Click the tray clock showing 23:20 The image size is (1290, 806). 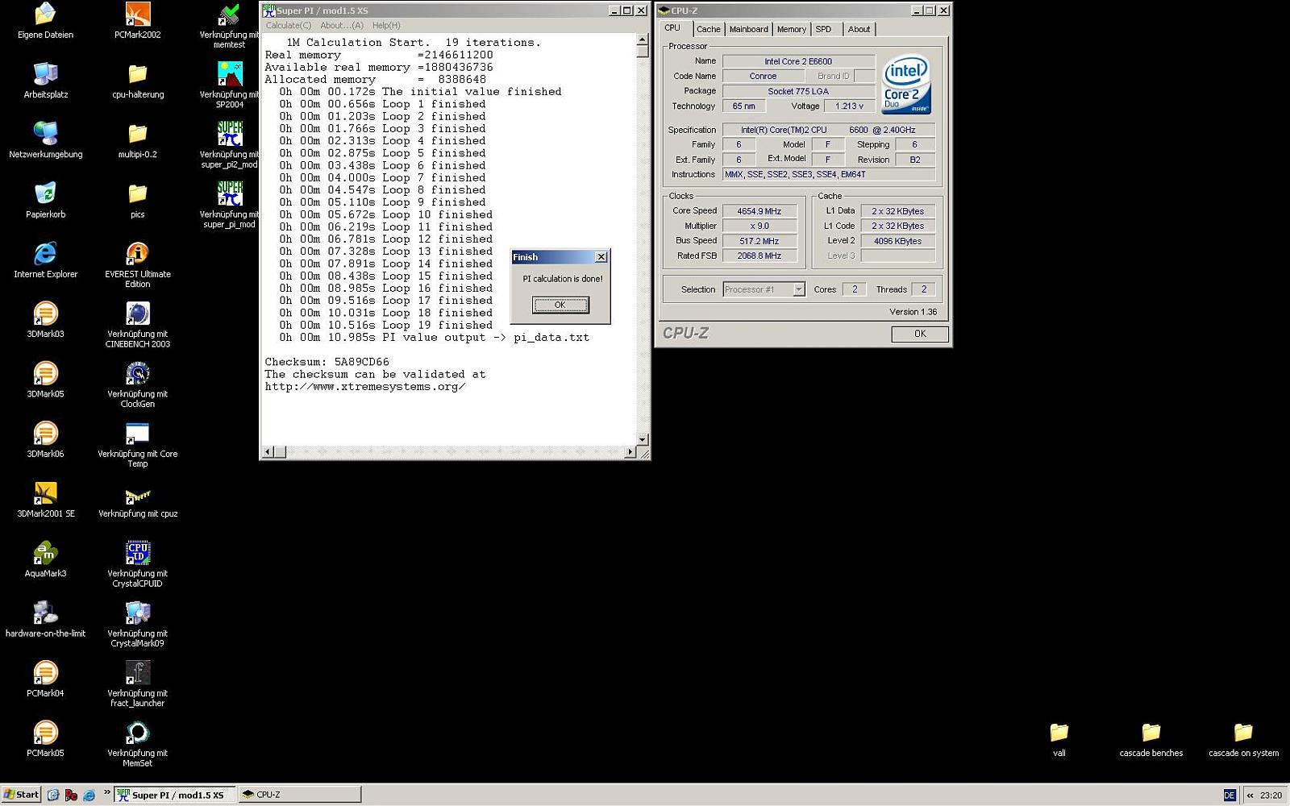pos(1271,796)
